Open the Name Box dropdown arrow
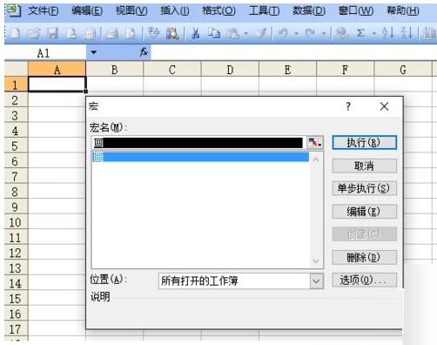The height and width of the screenshot is (345, 437). click(93, 52)
